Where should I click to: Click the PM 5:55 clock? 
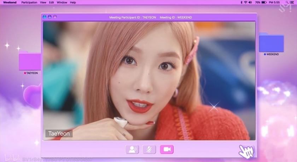(274, 2)
